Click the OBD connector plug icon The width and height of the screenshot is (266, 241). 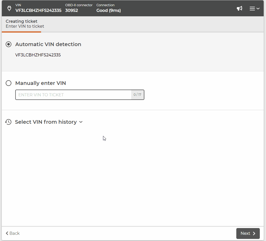pos(9,8)
